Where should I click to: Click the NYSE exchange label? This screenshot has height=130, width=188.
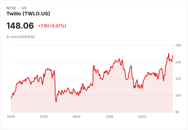pyautogui.click(x=11, y=8)
